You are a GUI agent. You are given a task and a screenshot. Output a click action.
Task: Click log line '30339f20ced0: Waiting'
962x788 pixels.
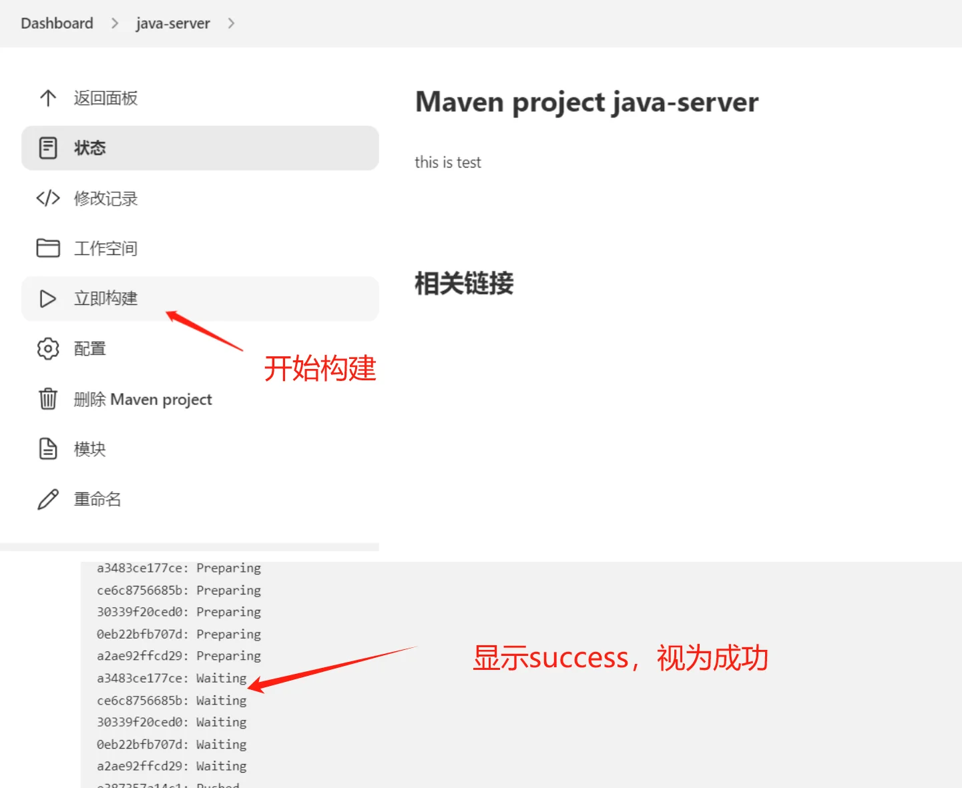coord(172,722)
